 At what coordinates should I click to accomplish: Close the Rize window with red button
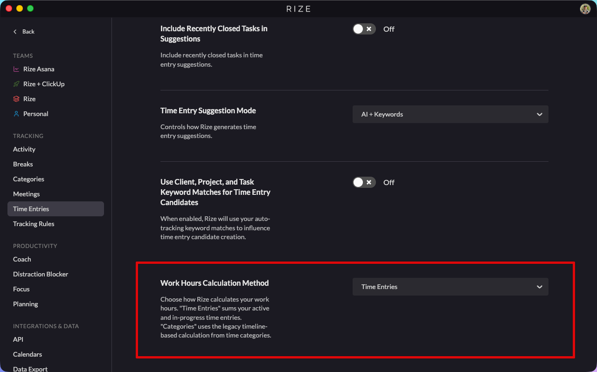(9, 9)
